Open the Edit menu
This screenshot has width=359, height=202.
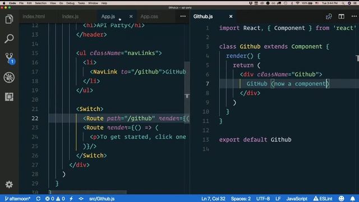29,3
